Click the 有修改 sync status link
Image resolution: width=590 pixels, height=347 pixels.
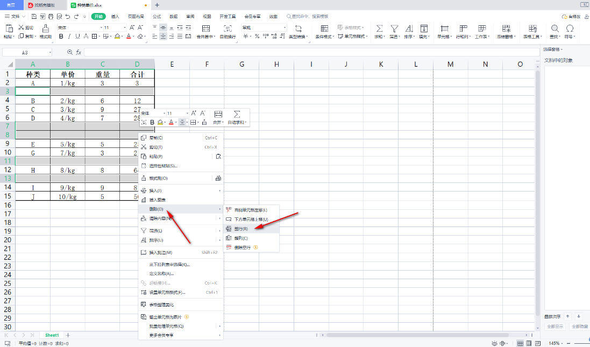point(571,17)
